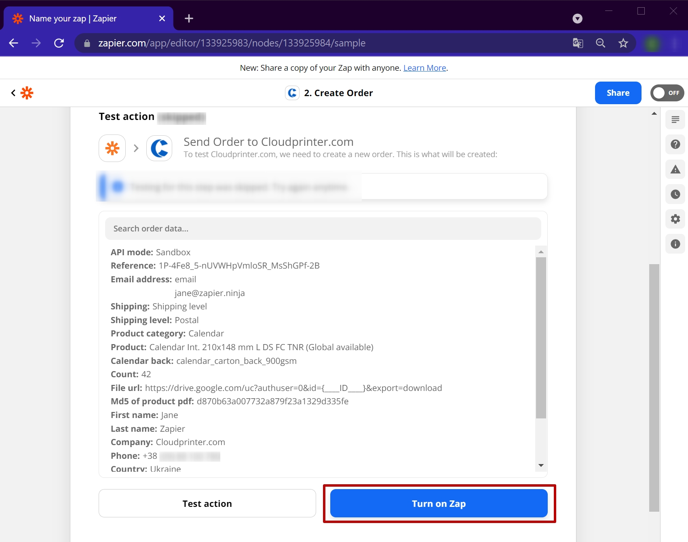Click the 'API mode: Sandbox' row
688x542 pixels.
150,252
